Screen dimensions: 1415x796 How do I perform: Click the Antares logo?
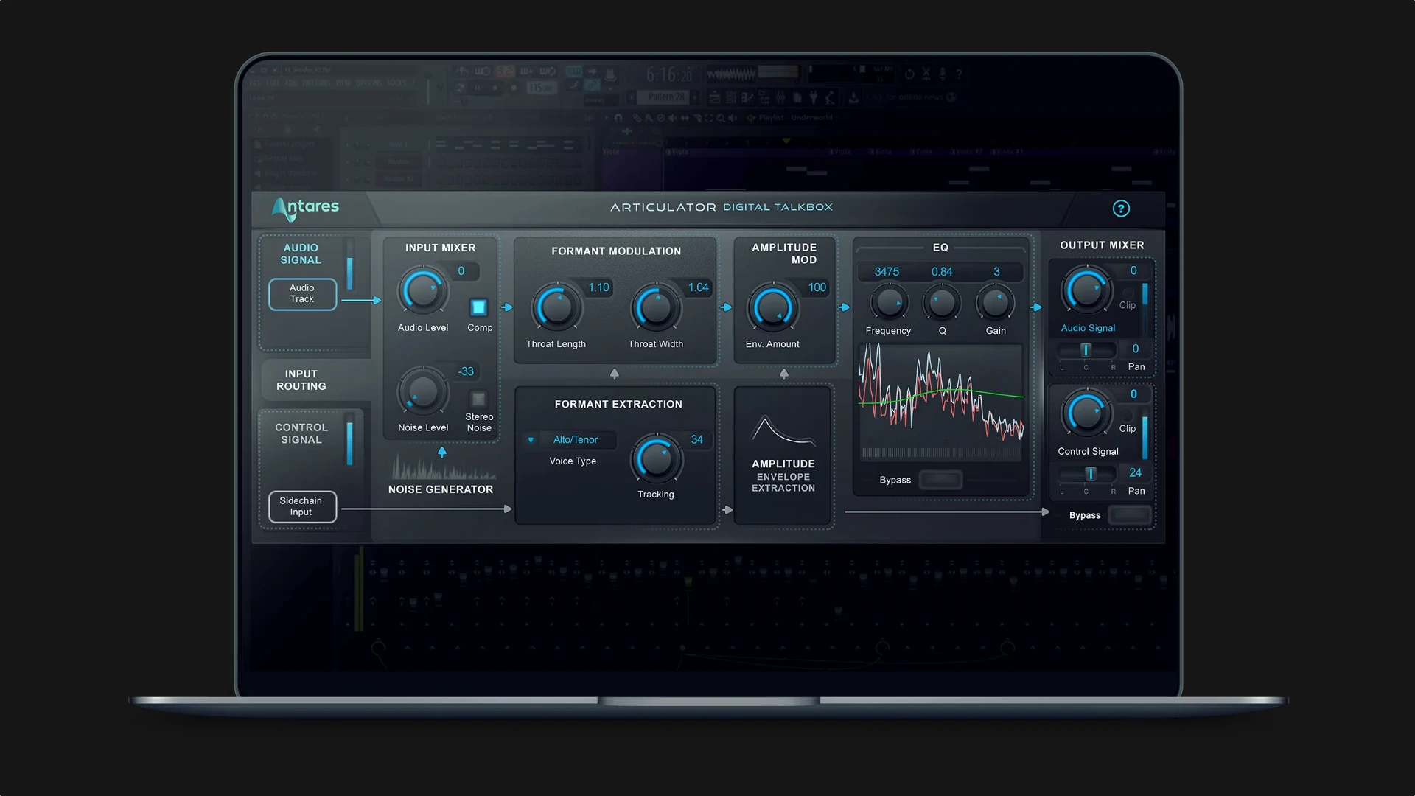(x=305, y=209)
